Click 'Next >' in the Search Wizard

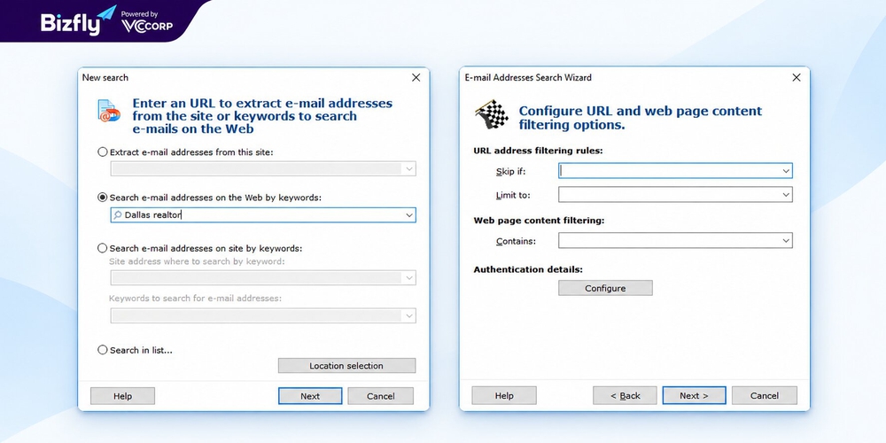click(x=694, y=395)
